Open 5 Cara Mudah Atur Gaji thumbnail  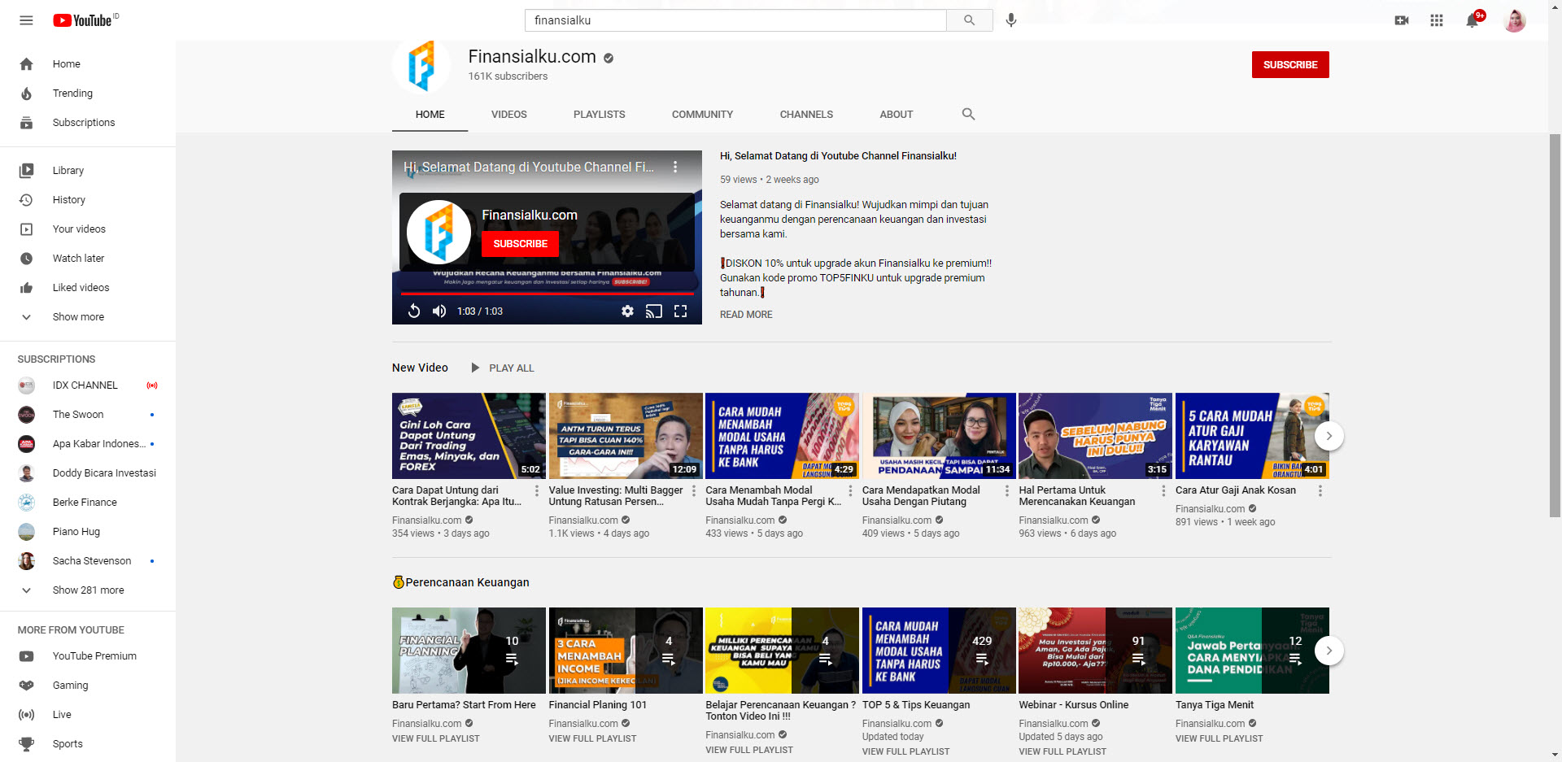[x=1252, y=436]
